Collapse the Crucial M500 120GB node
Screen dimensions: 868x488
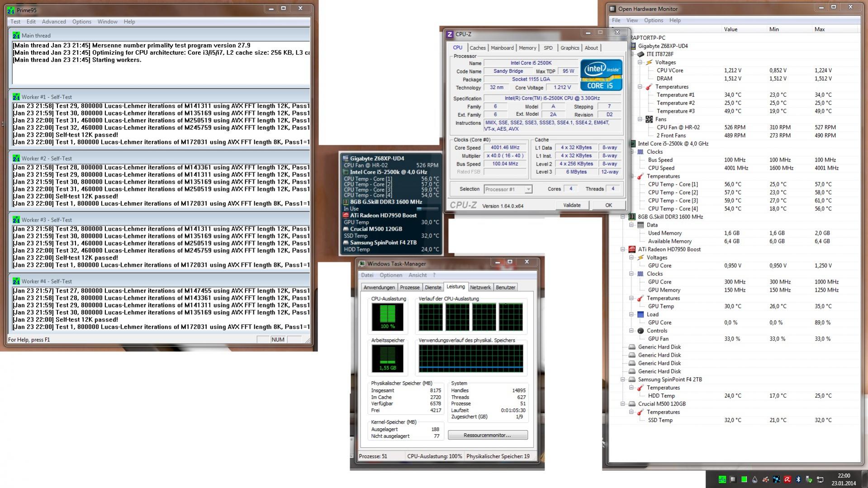click(x=623, y=404)
